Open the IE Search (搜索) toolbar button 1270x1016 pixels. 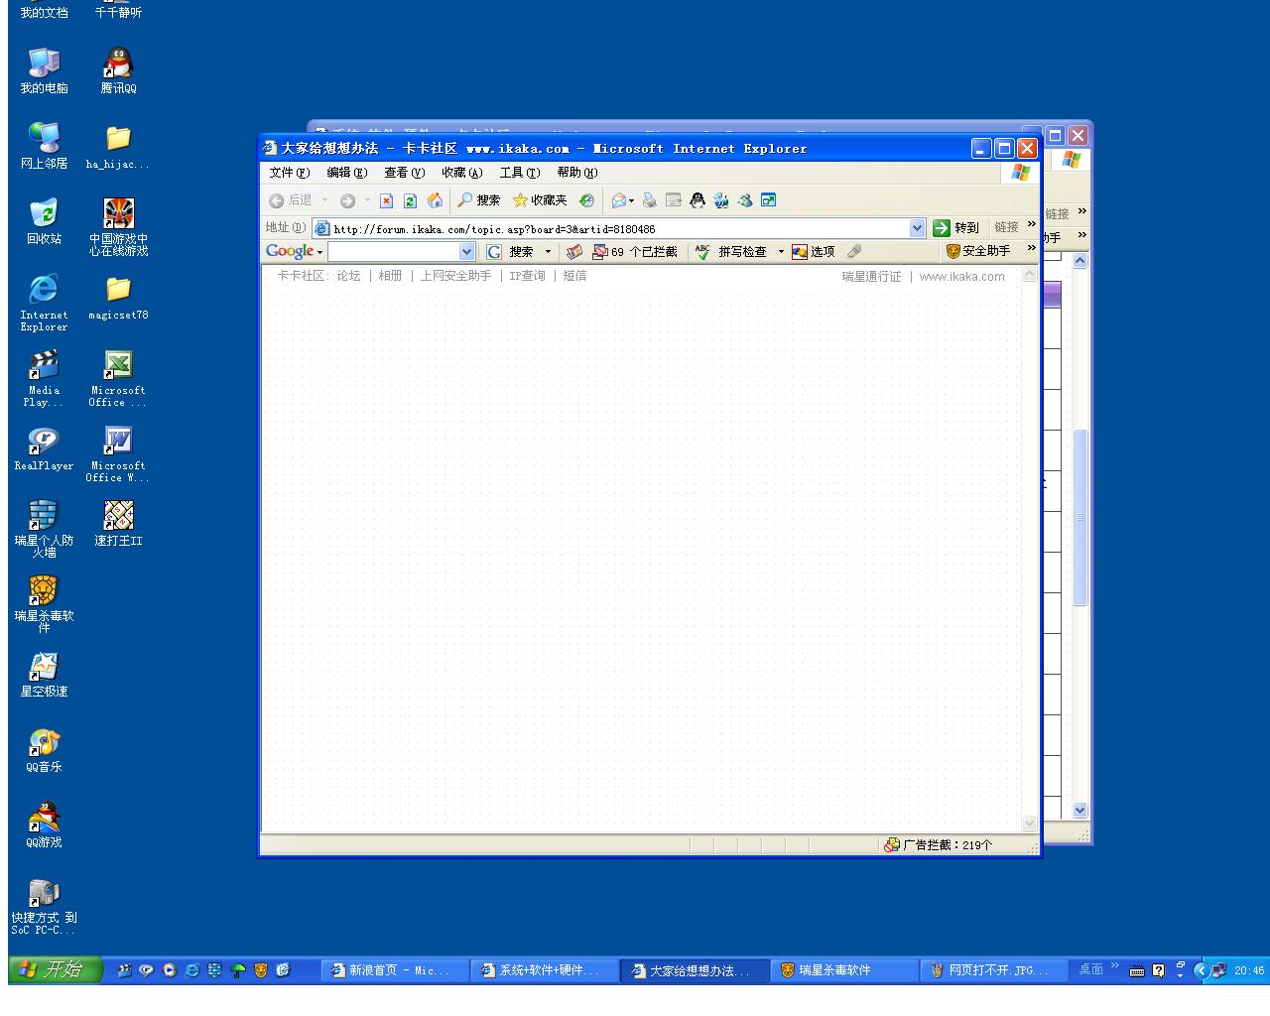pyautogui.click(x=478, y=200)
